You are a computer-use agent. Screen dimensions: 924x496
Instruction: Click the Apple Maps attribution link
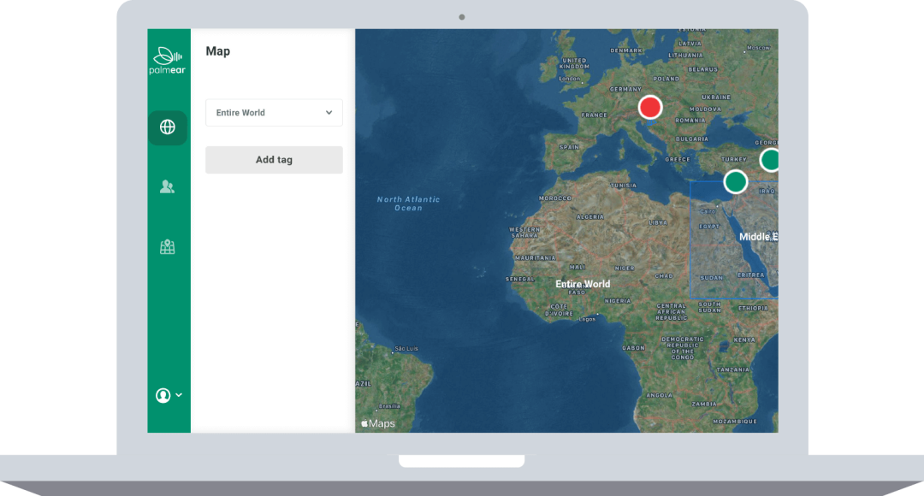pyautogui.click(x=378, y=423)
